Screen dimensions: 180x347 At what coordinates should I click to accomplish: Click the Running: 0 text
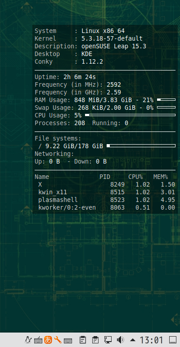point(110,123)
